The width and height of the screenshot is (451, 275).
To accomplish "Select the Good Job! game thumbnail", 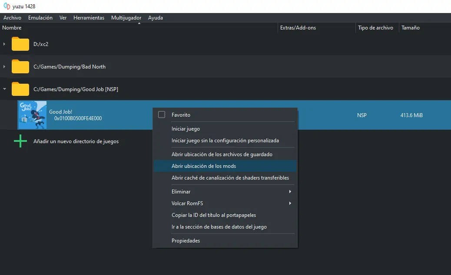I will [32, 115].
